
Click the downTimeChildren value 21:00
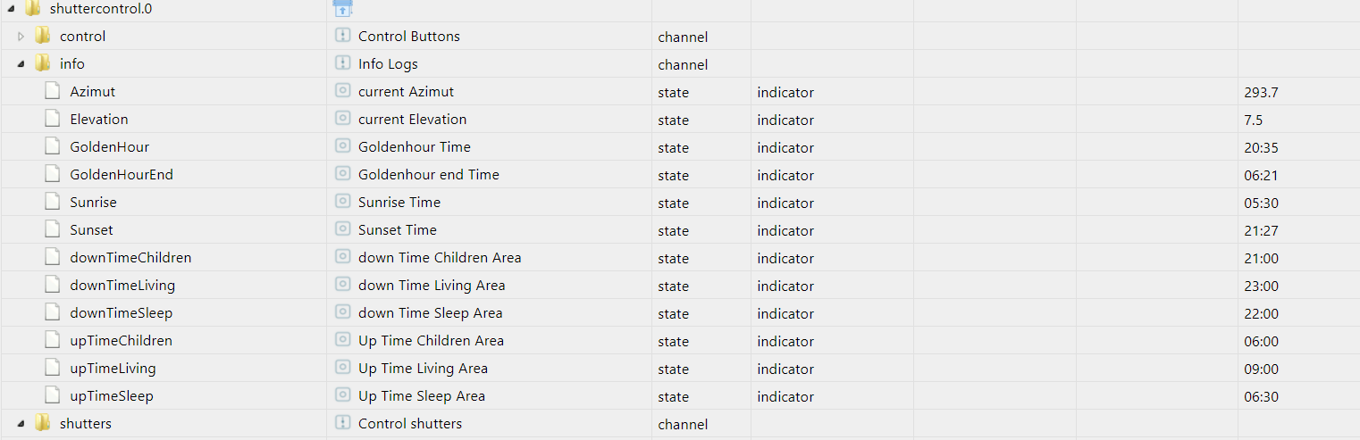coord(1261,258)
